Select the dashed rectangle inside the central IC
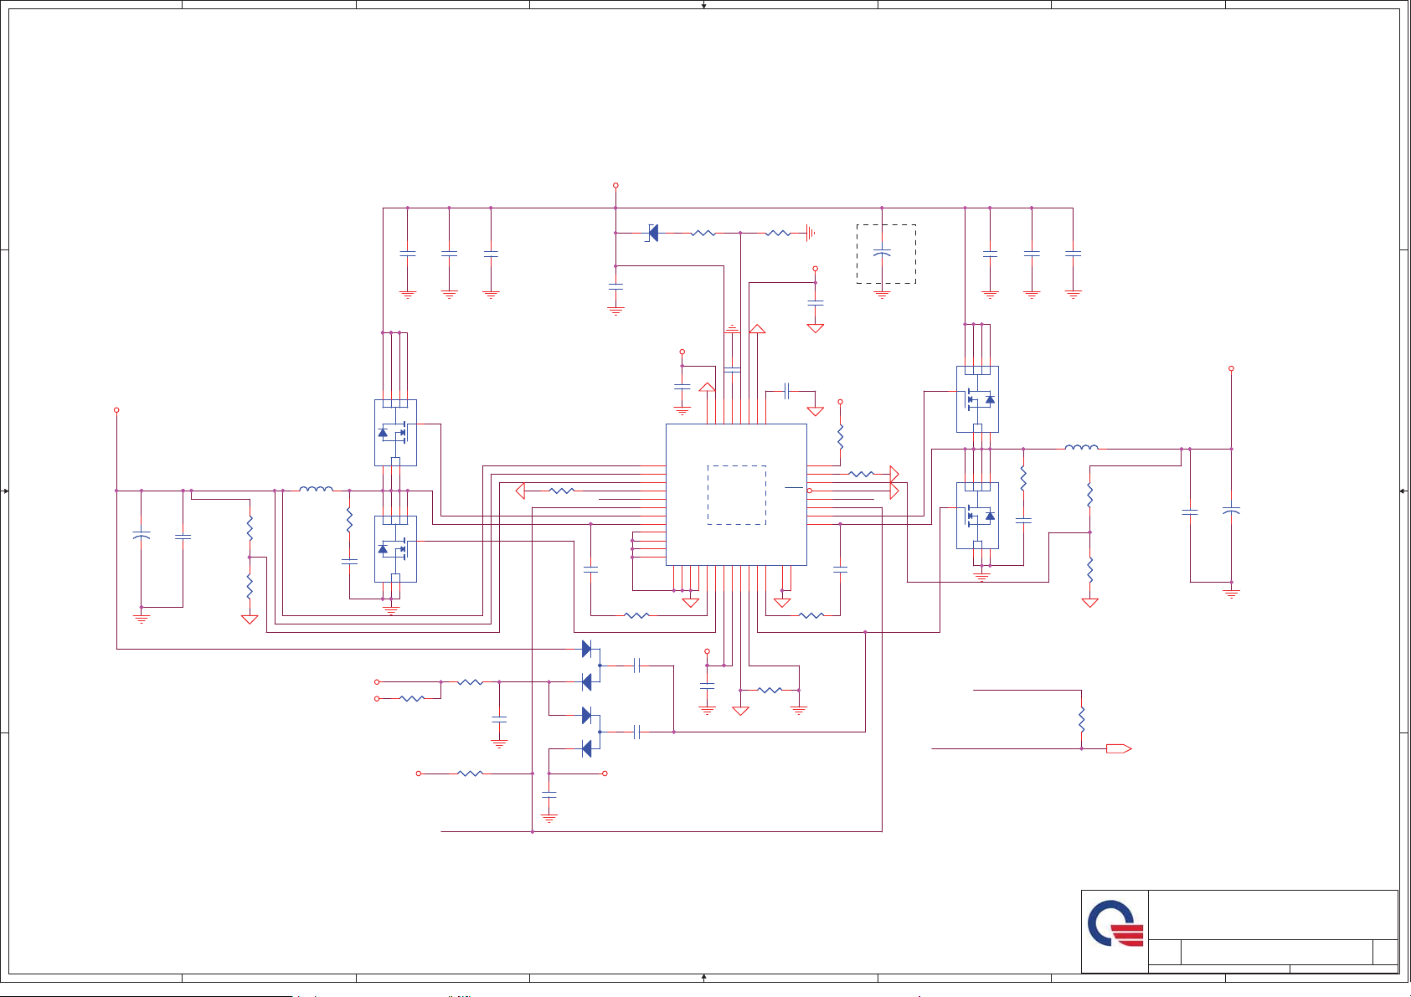 coord(736,495)
